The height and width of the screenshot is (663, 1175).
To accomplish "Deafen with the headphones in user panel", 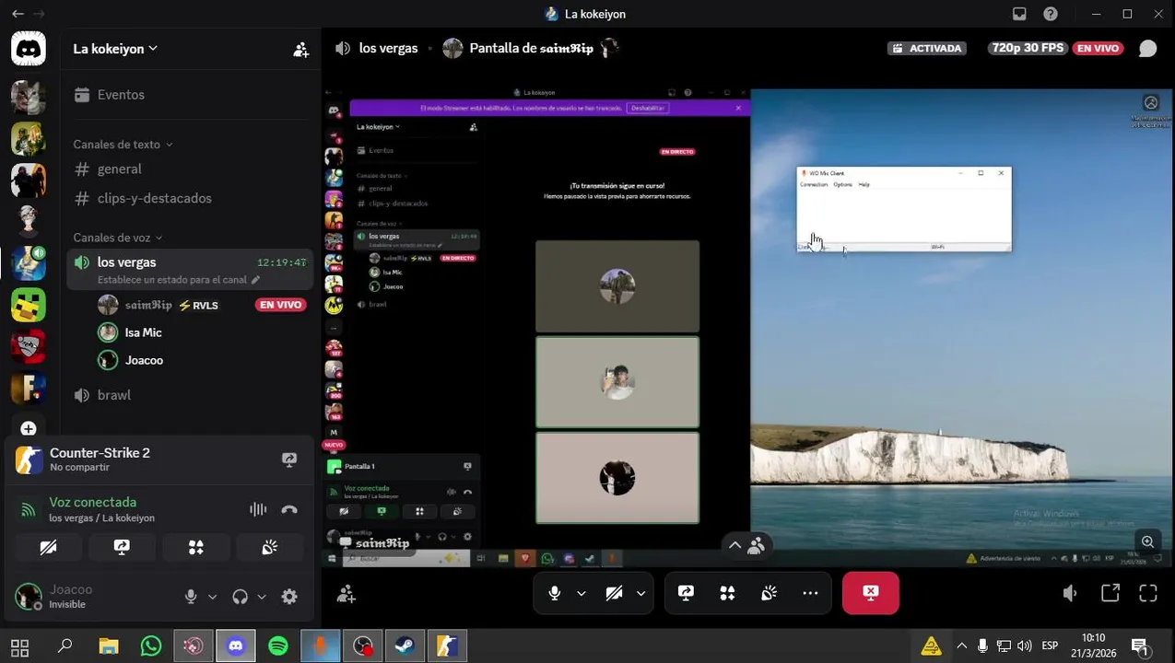I will tap(241, 597).
